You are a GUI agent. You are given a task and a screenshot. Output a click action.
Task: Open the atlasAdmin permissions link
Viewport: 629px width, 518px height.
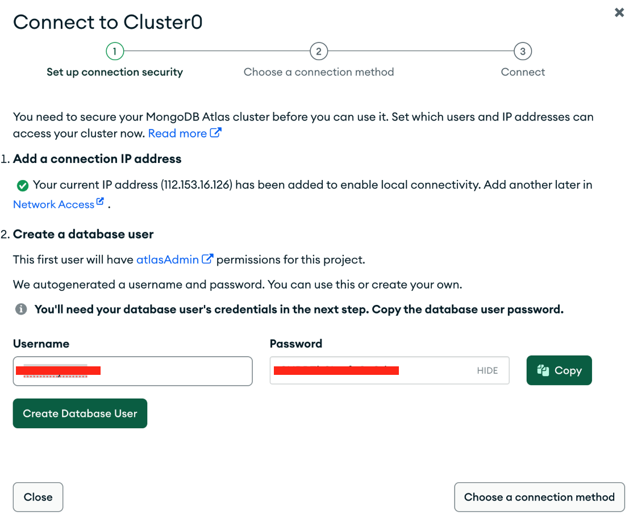(168, 260)
